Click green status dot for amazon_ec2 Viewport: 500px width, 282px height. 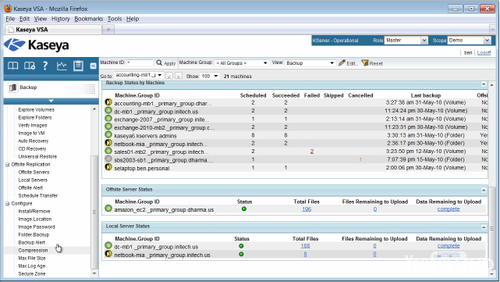pyautogui.click(x=244, y=209)
